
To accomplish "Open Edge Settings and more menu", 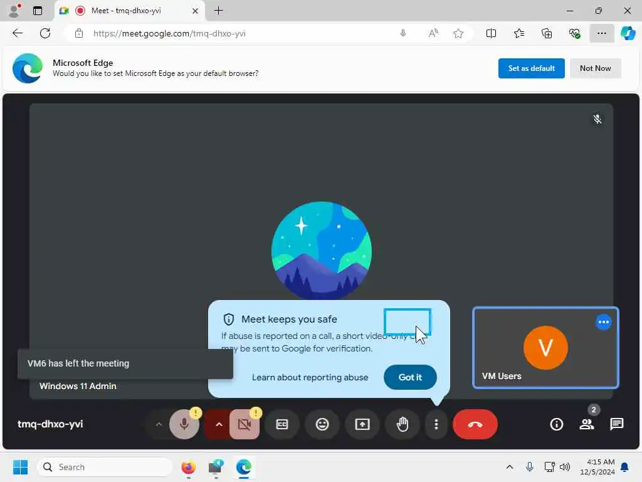I will (x=601, y=33).
